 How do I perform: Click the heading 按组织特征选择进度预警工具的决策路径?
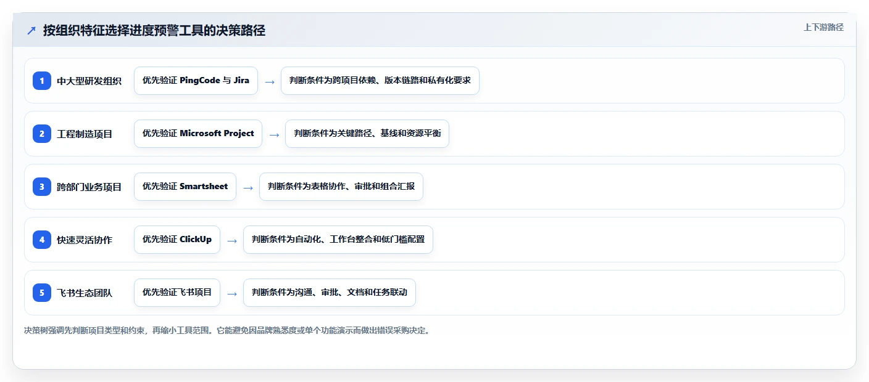154,31
